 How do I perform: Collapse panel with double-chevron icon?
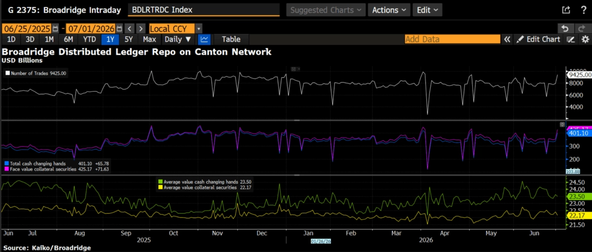(507, 39)
